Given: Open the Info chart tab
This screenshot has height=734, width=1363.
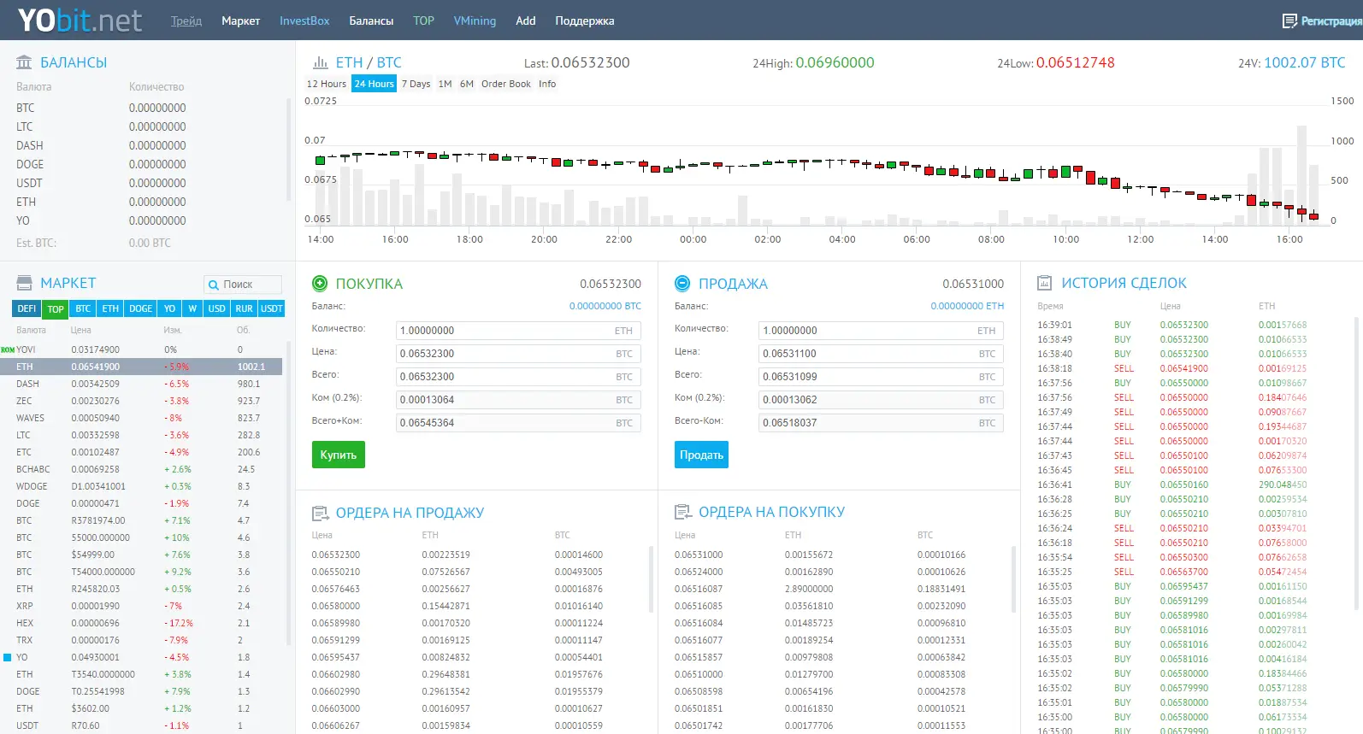Looking at the screenshot, I should click(x=547, y=84).
